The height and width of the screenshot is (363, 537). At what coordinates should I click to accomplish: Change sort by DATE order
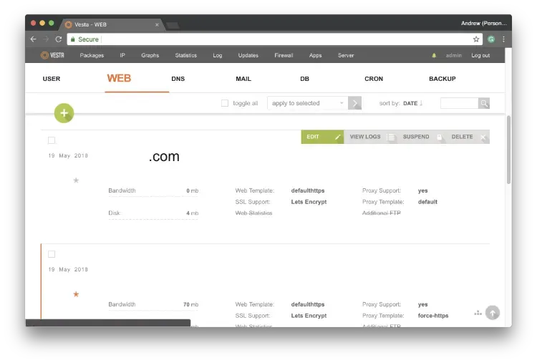point(412,103)
